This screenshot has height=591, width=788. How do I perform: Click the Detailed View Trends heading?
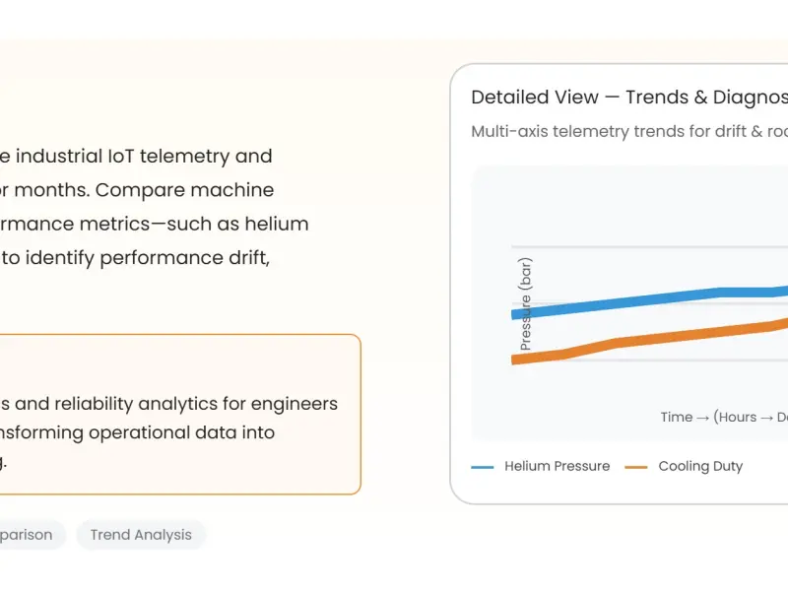pyautogui.click(x=629, y=98)
